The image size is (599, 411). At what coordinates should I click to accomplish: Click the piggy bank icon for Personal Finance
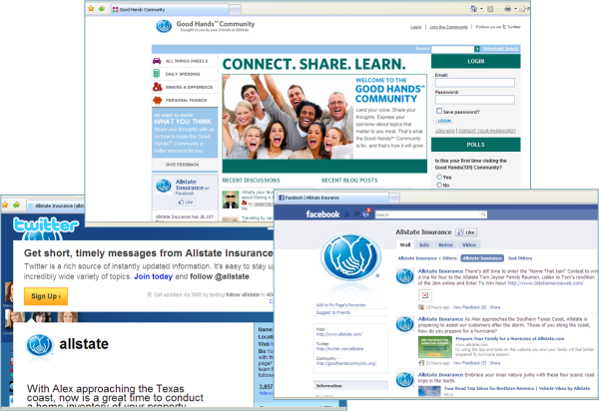pyautogui.click(x=157, y=100)
